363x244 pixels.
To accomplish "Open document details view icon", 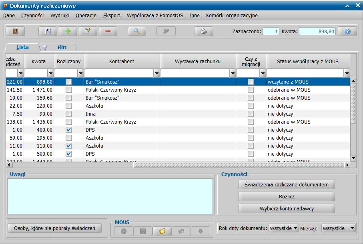I will tap(48, 31).
